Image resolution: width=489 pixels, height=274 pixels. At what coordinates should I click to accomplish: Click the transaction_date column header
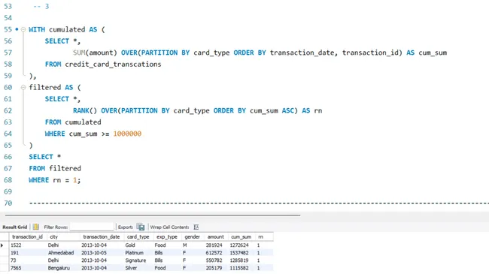[102, 237]
